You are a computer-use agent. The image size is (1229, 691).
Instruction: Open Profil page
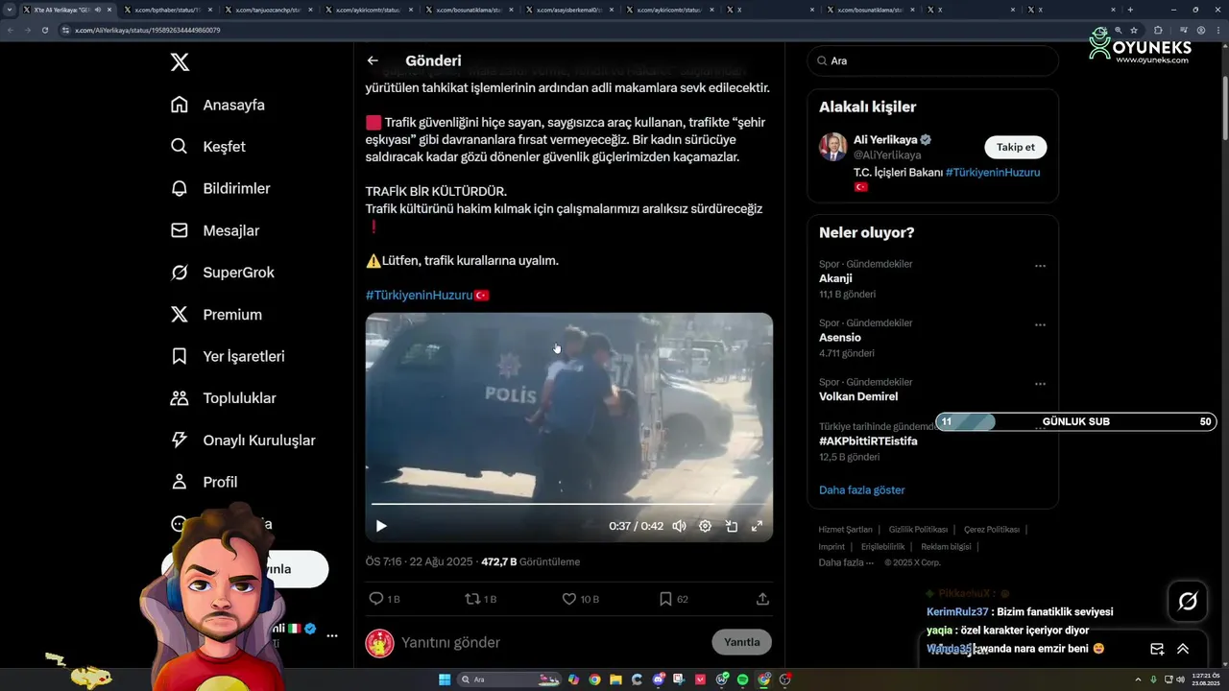point(204,482)
